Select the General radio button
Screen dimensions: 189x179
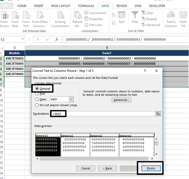[x=37, y=89]
